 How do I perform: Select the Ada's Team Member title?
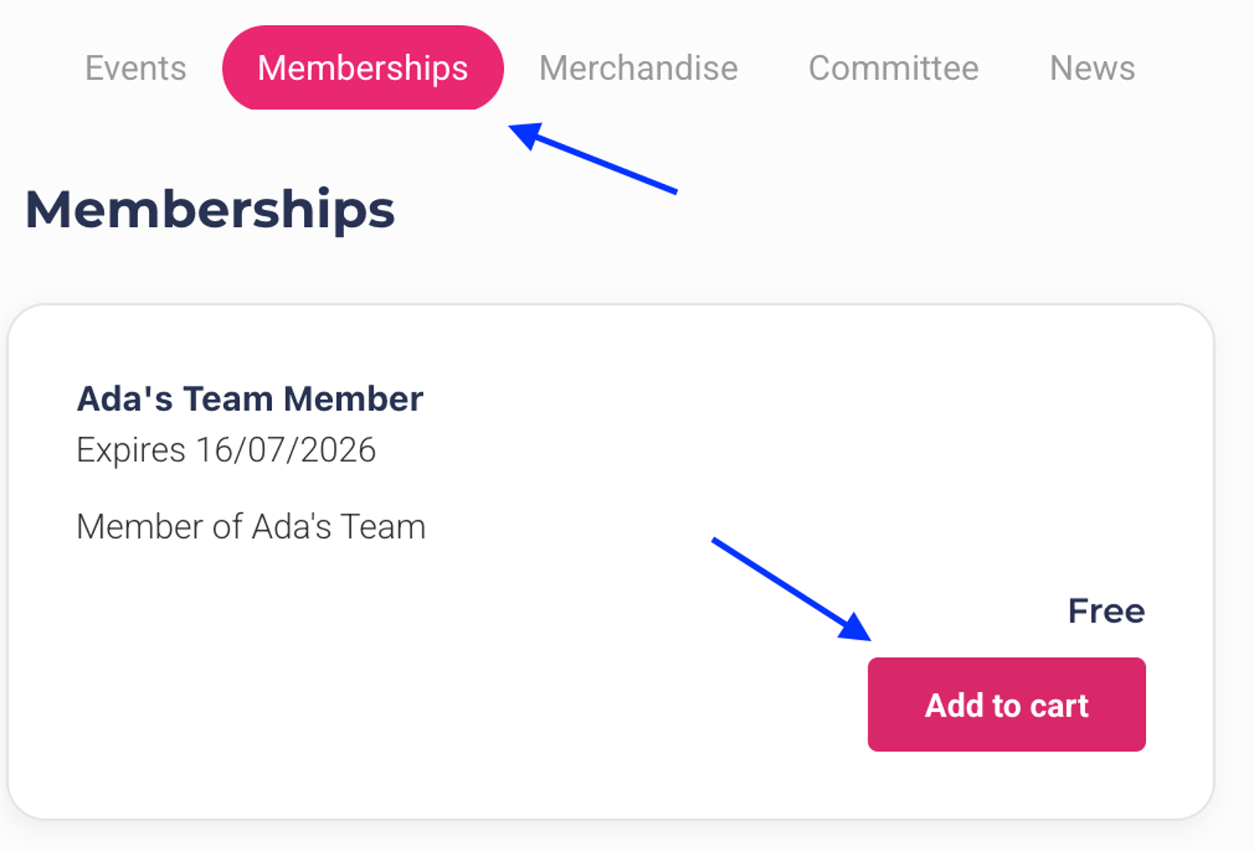click(249, 399)
